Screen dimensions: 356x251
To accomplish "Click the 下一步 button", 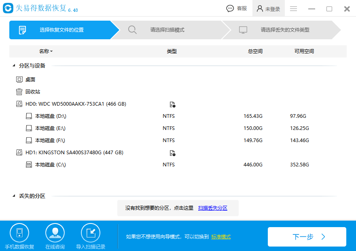I will [x=307, y=237].
